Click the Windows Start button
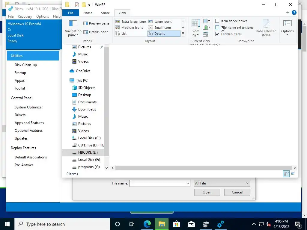Image resolution: width=307 pixels, height=230 pixels. tap(7, 224)
